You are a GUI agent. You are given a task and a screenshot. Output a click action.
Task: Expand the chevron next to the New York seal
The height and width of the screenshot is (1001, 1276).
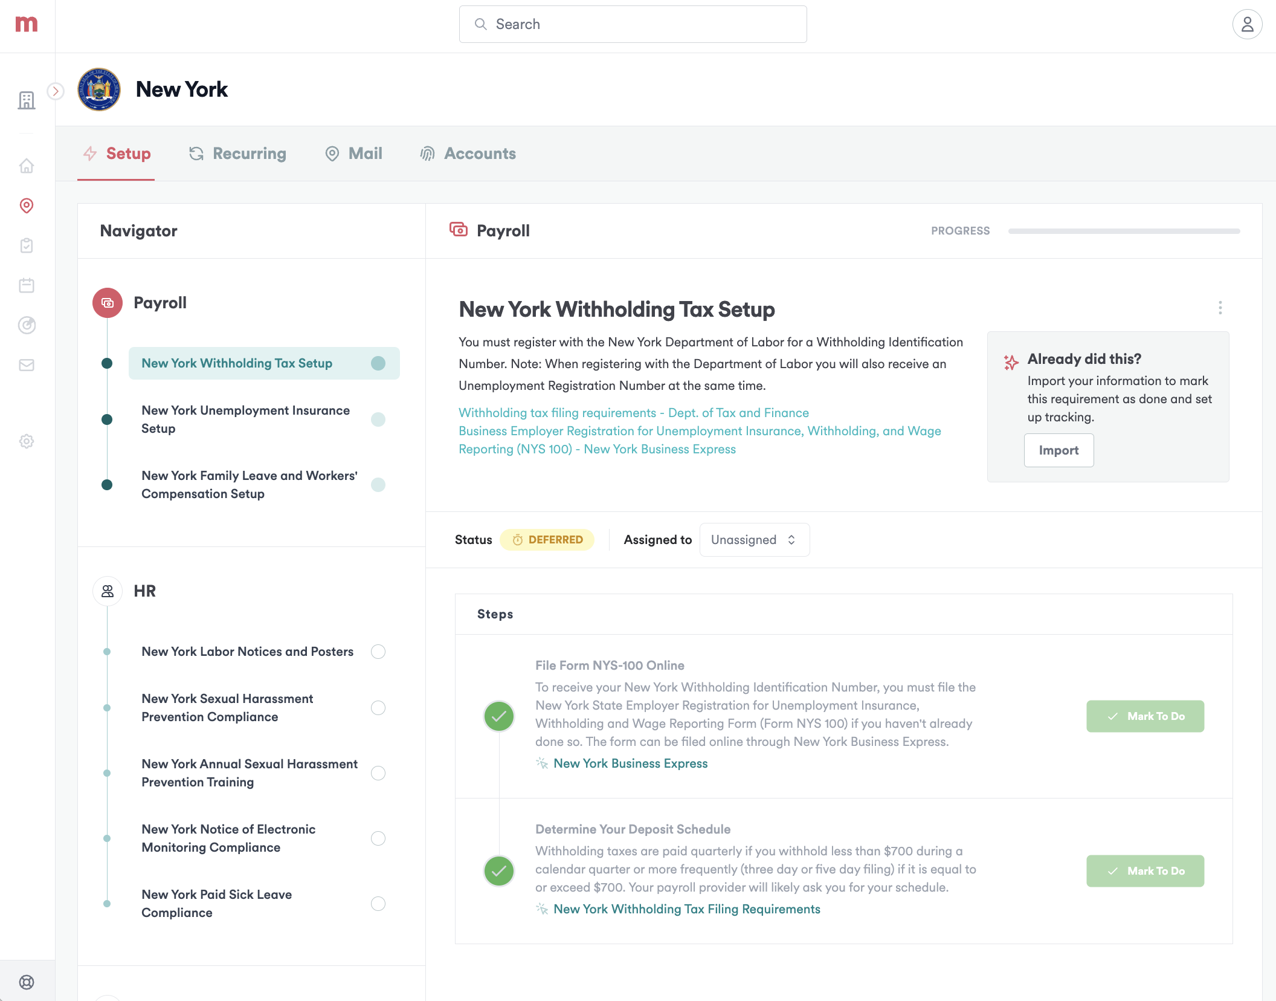click(x=56, y=91)
